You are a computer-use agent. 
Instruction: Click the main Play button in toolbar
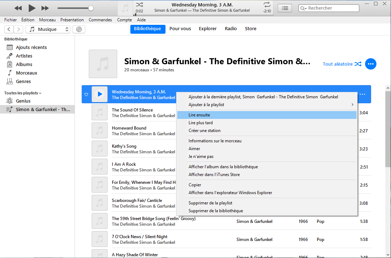pos(32,8)
